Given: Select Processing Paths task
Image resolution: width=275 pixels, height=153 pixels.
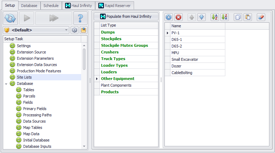Looking at the screenshot, I should (x=37, y=115).
